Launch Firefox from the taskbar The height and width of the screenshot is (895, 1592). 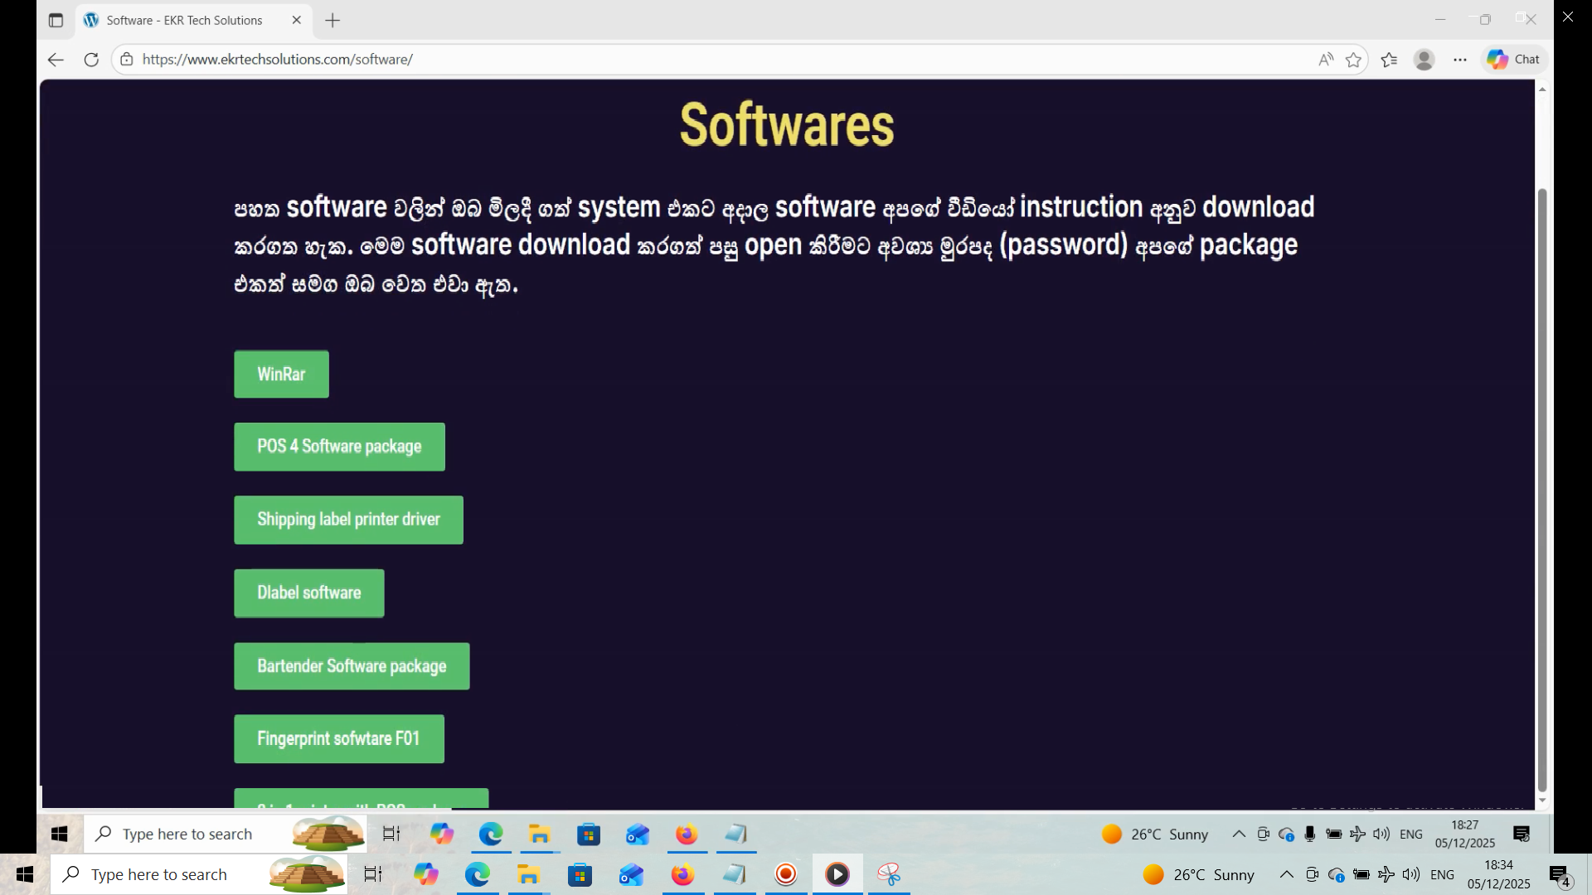pyautogui.click(x=683, y=874)
